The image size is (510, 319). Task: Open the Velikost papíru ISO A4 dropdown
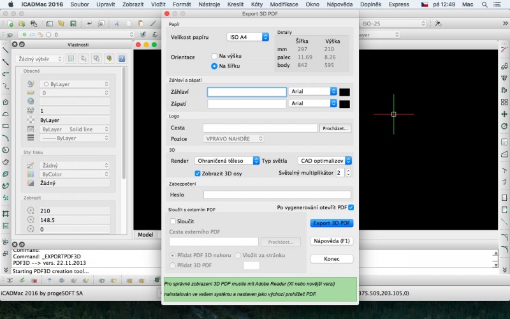248,37
